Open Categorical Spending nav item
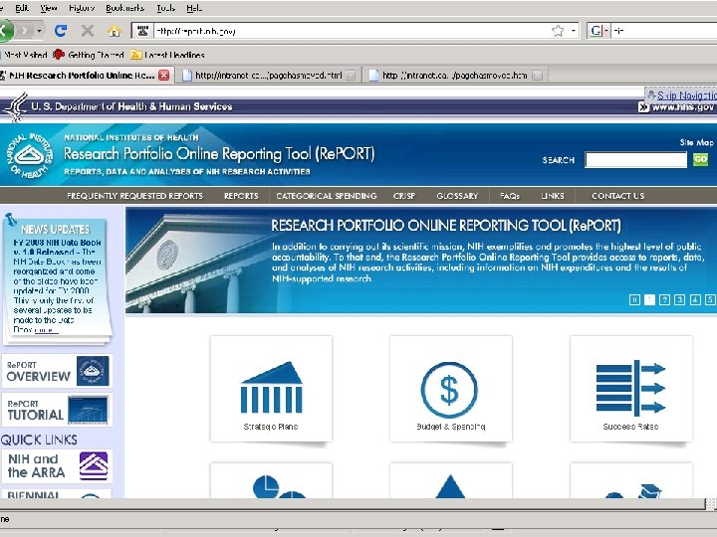Viewport: 717px width, 537px height. [x=327, y=196]
